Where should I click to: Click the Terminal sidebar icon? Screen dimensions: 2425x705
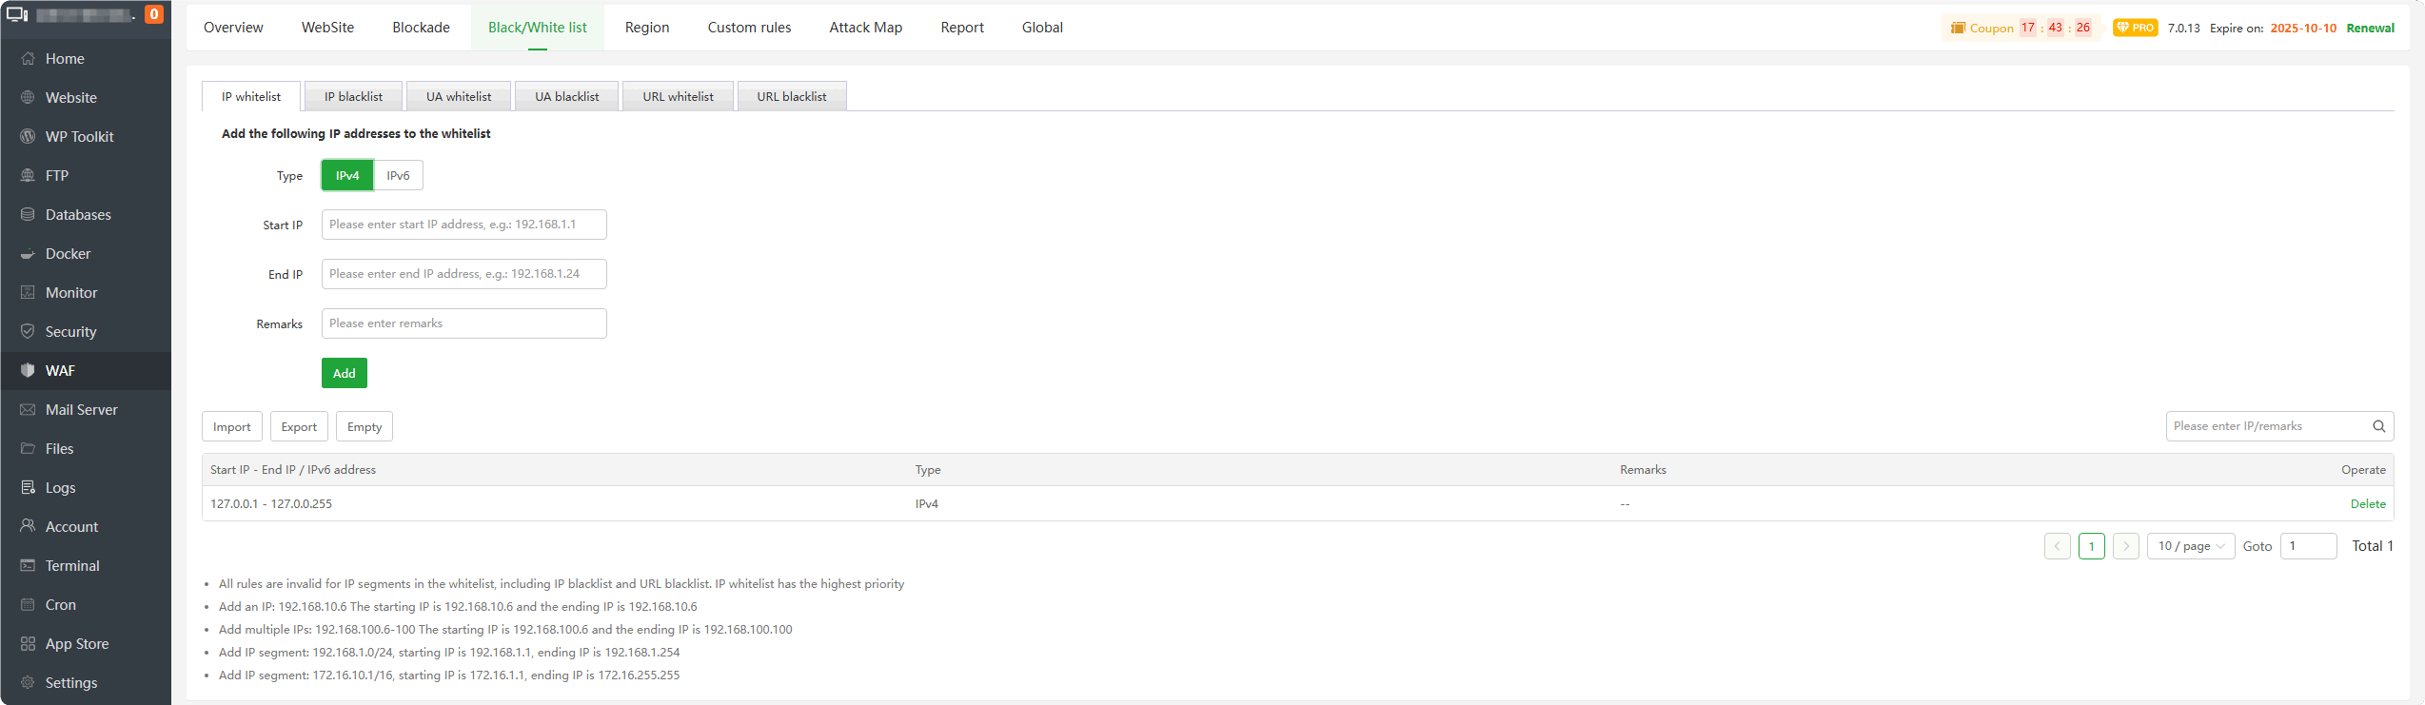coord(28,565)
